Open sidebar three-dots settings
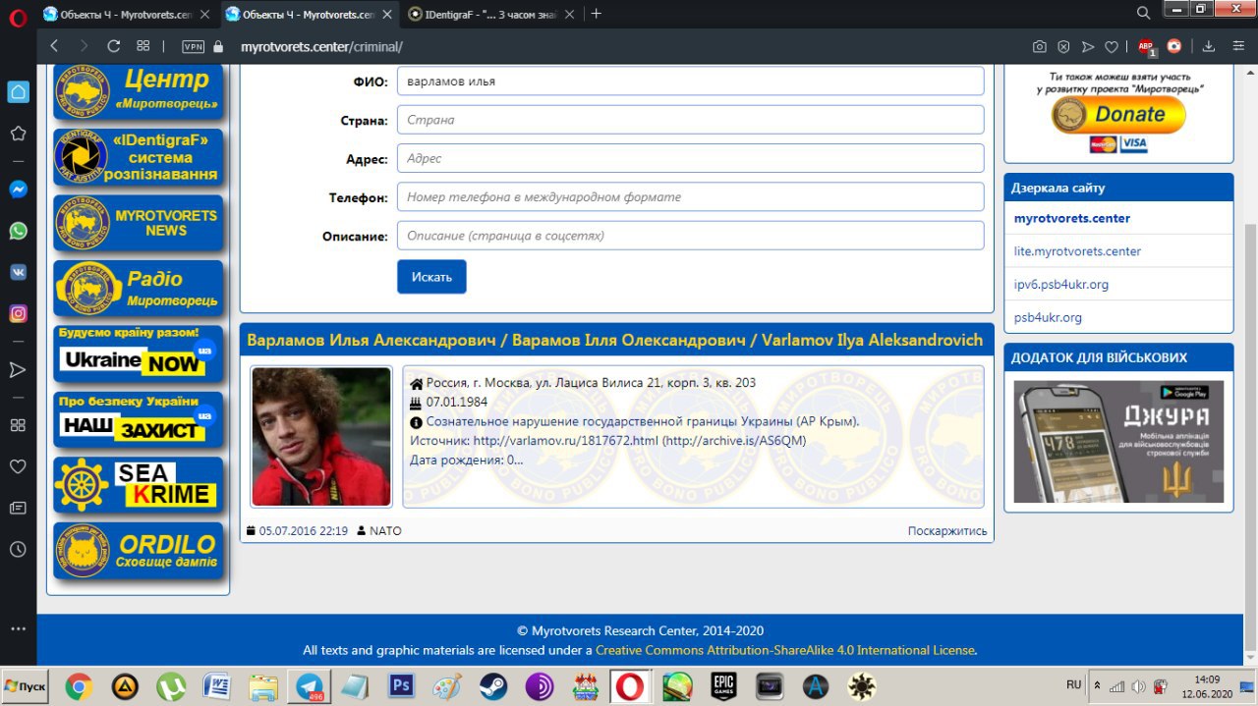 click(18, 628)
